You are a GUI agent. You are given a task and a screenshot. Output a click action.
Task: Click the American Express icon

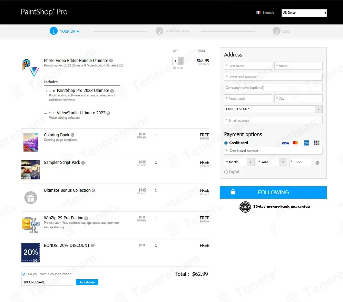coord(306,143)
